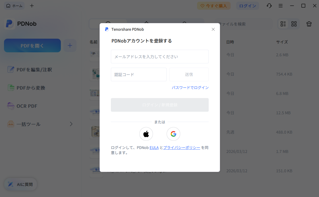Open hamburger menu icon
The image size is (319, 197).
click(281, 6)
